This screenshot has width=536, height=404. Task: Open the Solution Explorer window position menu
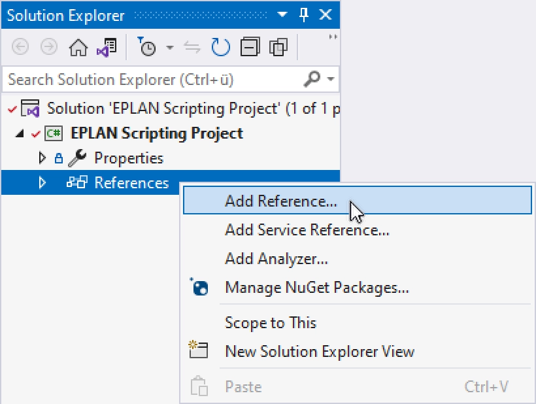(282, 14)
